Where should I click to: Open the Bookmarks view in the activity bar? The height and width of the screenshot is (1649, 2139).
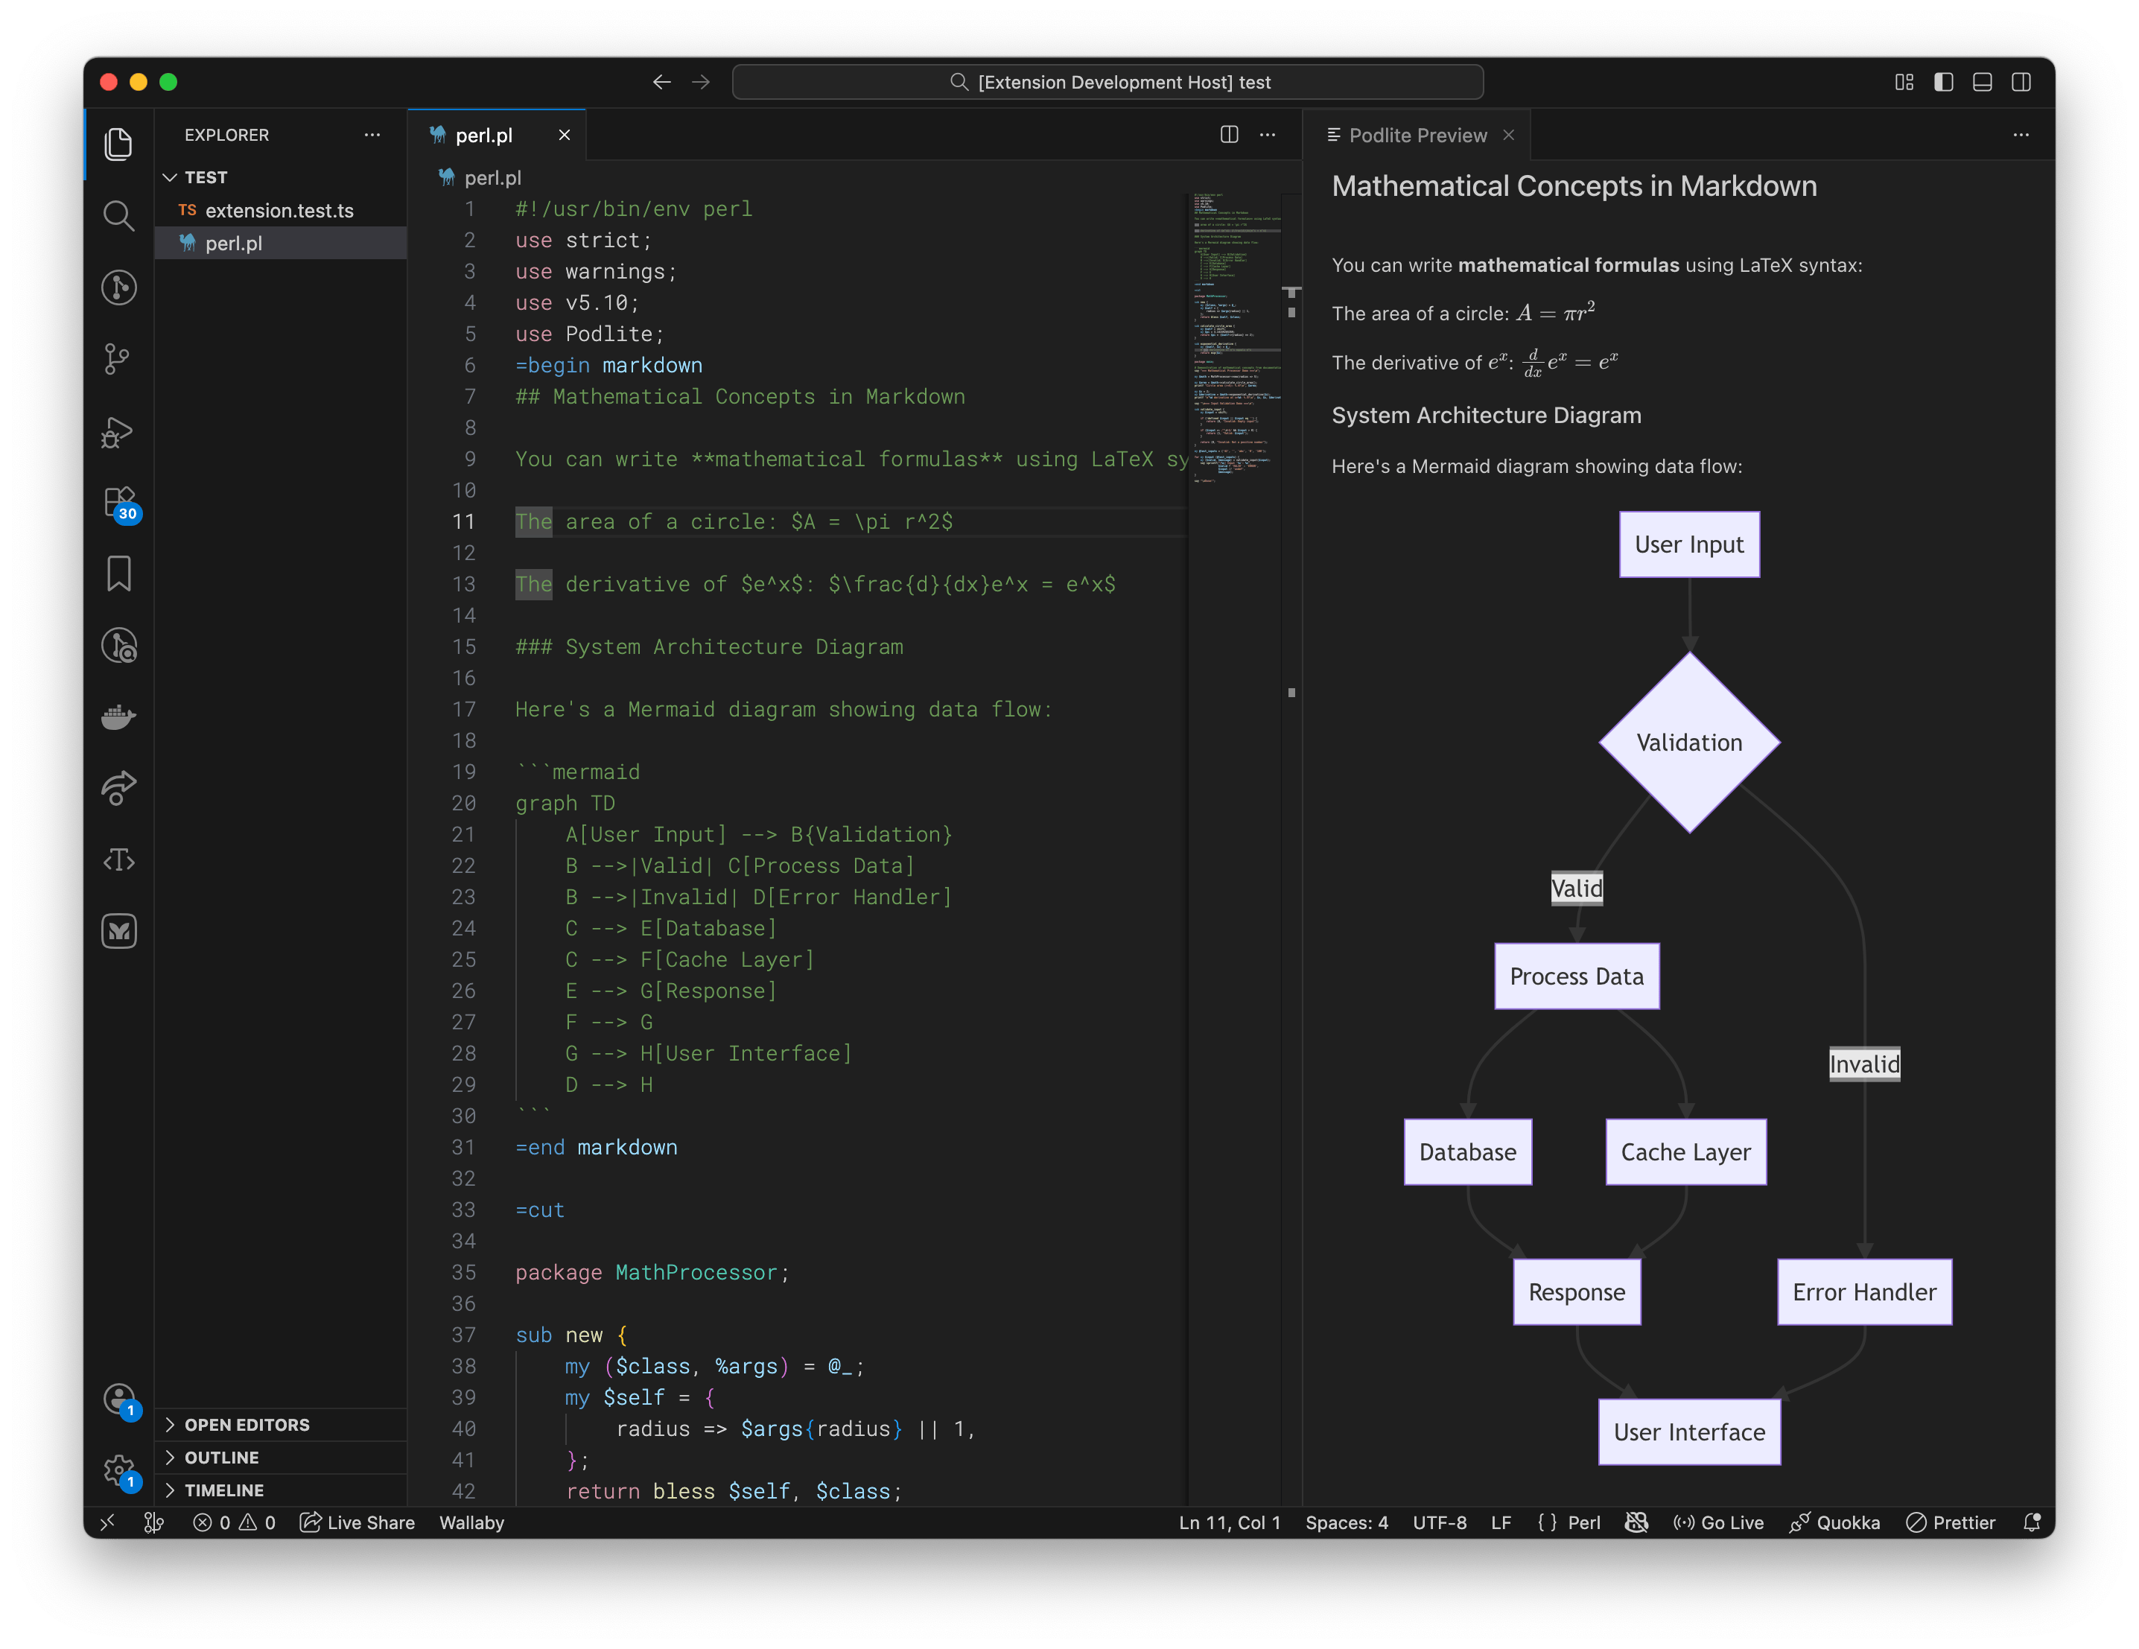coord(118,575)
